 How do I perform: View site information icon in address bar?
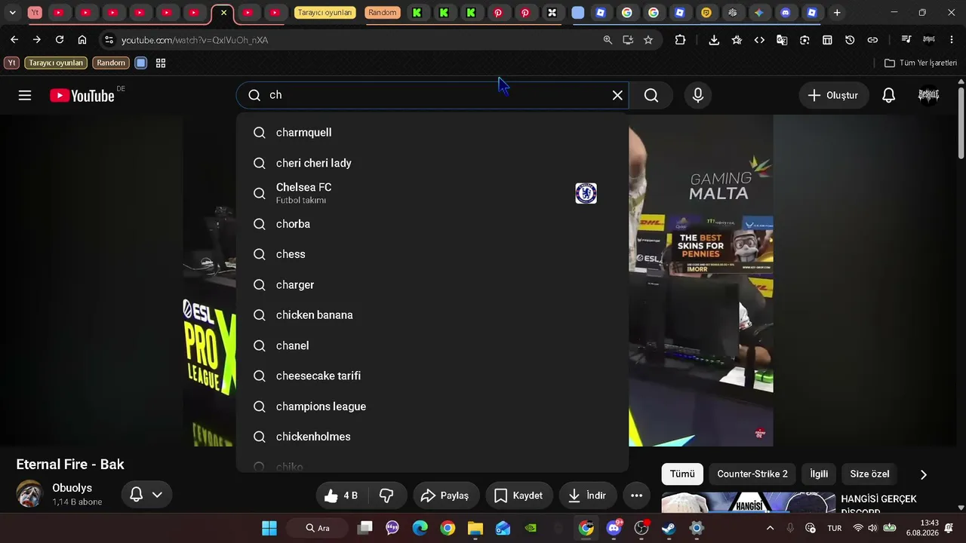click(109, 40)
